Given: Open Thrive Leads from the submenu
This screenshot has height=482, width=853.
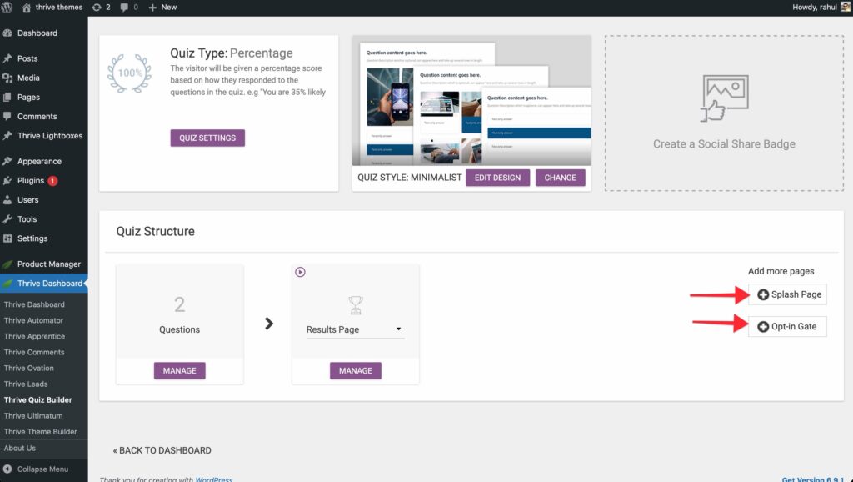Looking at the screenshot, I should [x=26, y=384].
